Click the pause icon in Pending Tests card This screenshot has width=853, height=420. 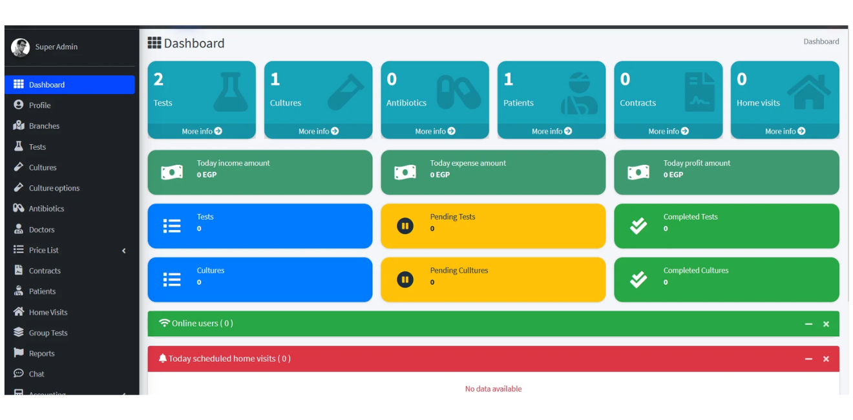tap(405, 226)
